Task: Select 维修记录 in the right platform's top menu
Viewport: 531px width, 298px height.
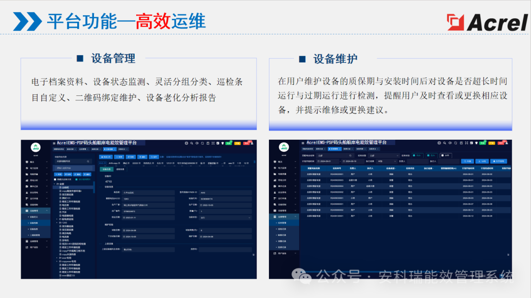Action: click(x=348, y=149)
